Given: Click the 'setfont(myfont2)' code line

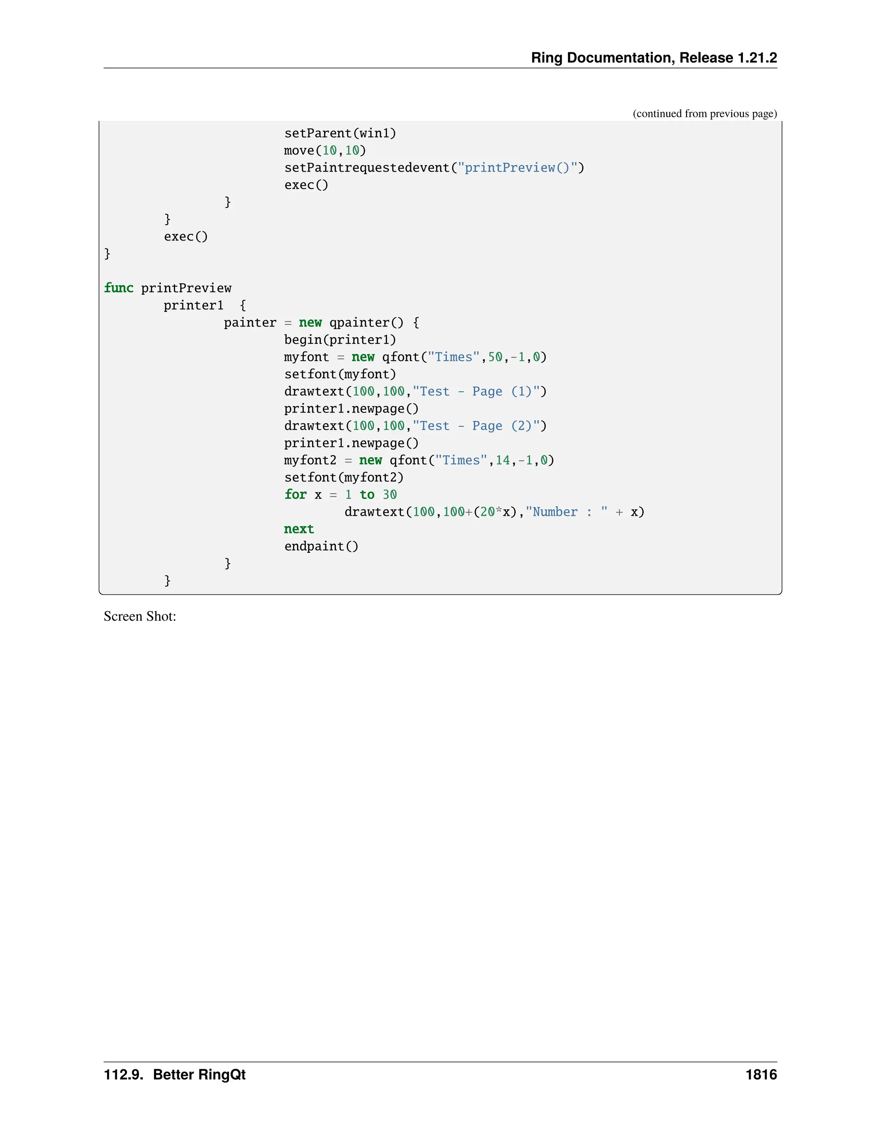Looking at the screenshot, I should (343, 478).
